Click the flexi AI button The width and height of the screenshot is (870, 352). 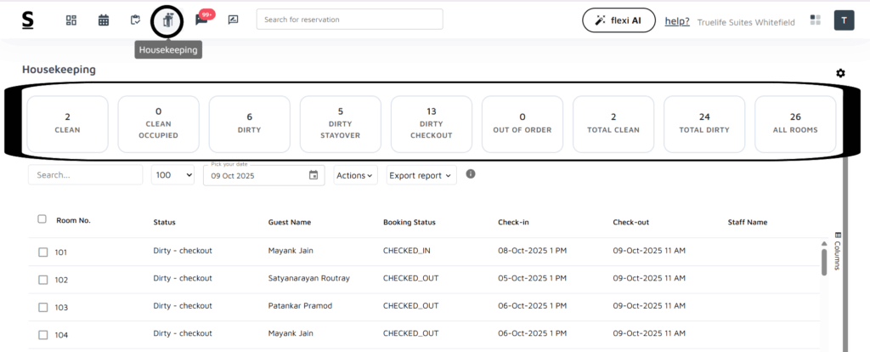[619, 20]
